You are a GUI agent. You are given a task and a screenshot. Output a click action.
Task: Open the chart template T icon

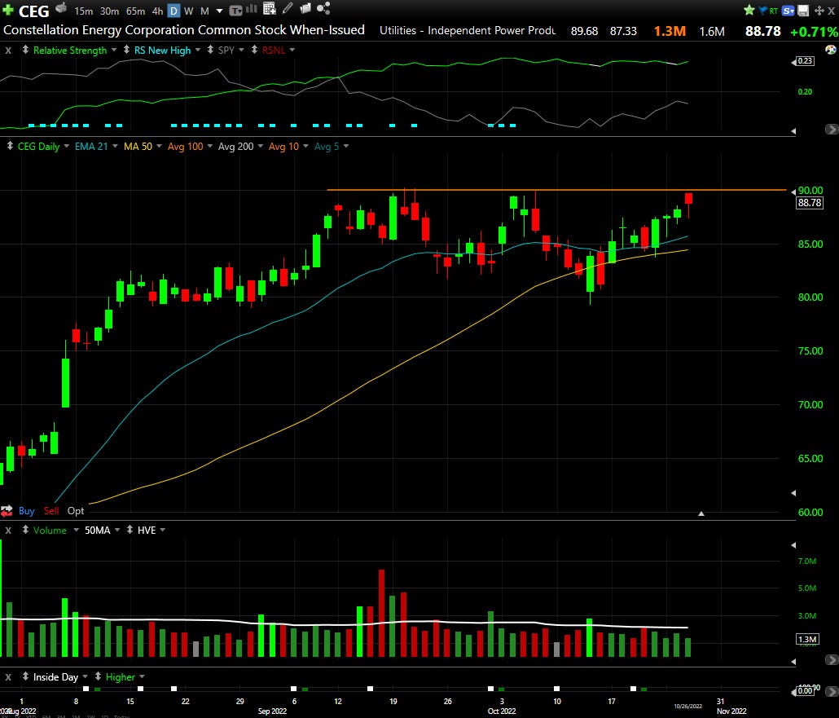(x=235, y=10)
